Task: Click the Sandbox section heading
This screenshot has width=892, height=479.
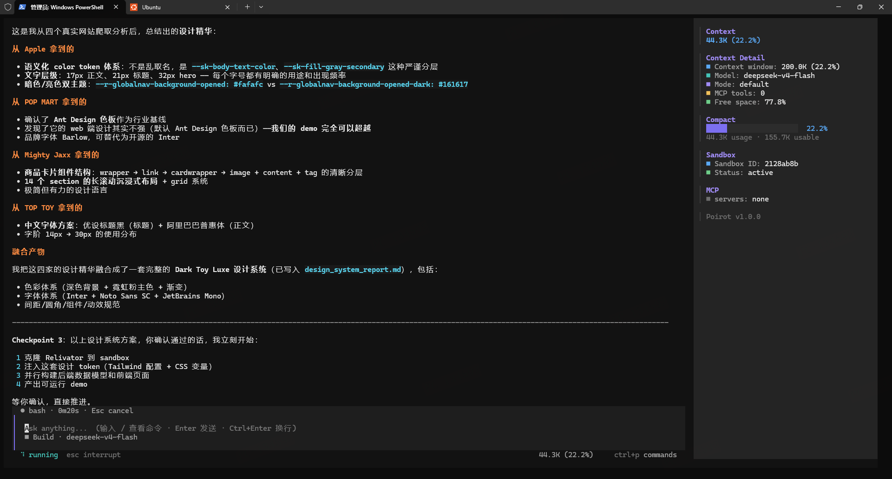Action: 721,155
